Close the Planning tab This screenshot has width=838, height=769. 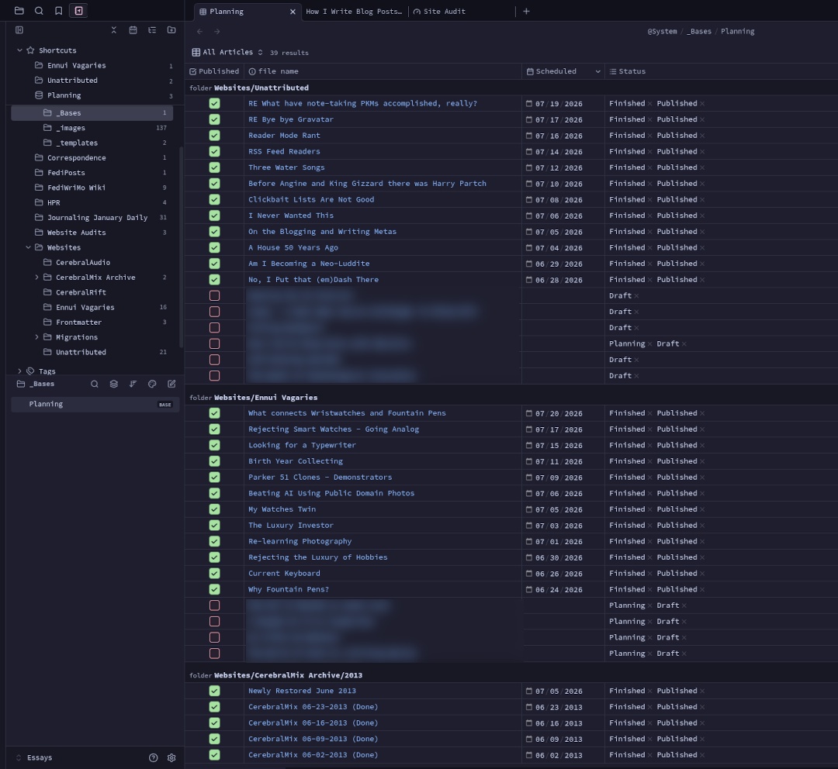(293, 12)
